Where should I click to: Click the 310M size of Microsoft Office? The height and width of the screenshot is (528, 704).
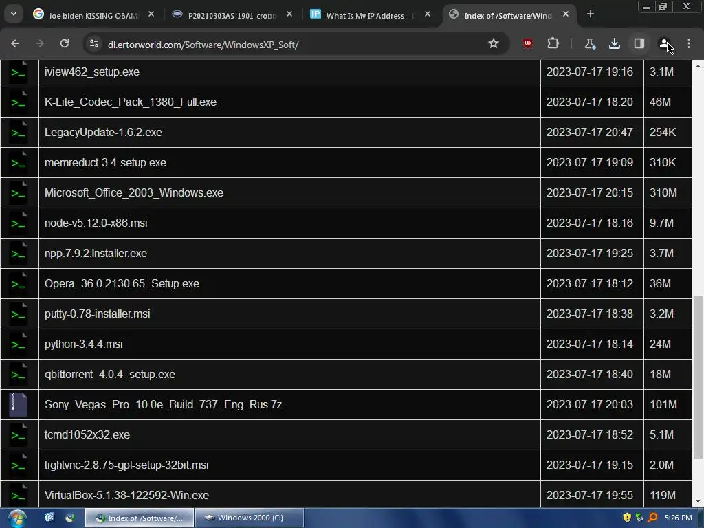click(x=663, y=192)
